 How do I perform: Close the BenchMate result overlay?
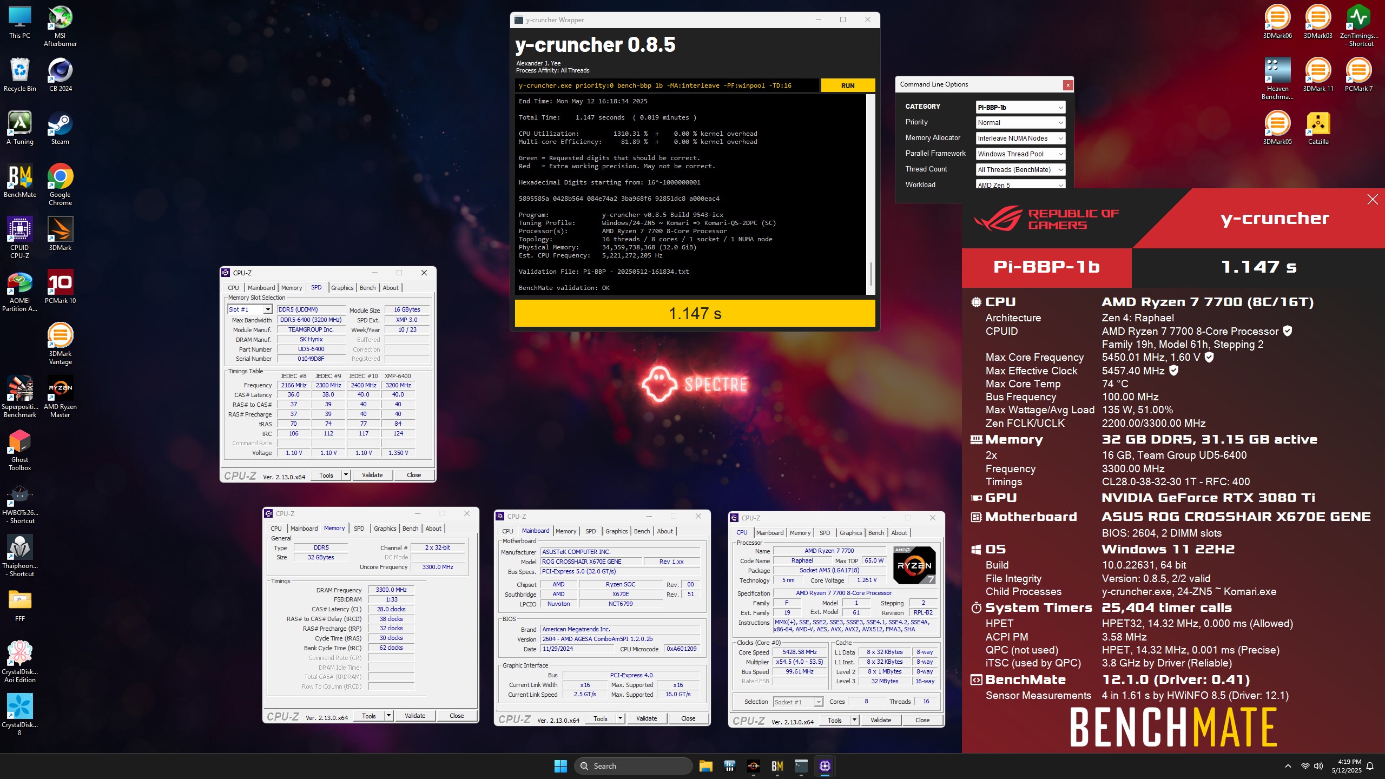point(1373,200)
